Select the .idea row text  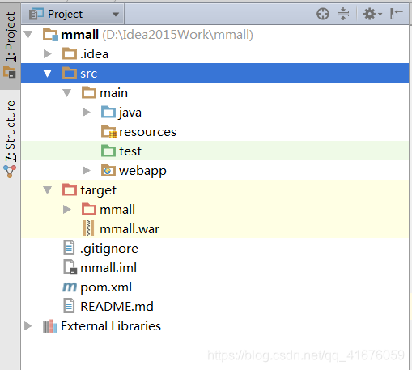[x=94, y=54]
